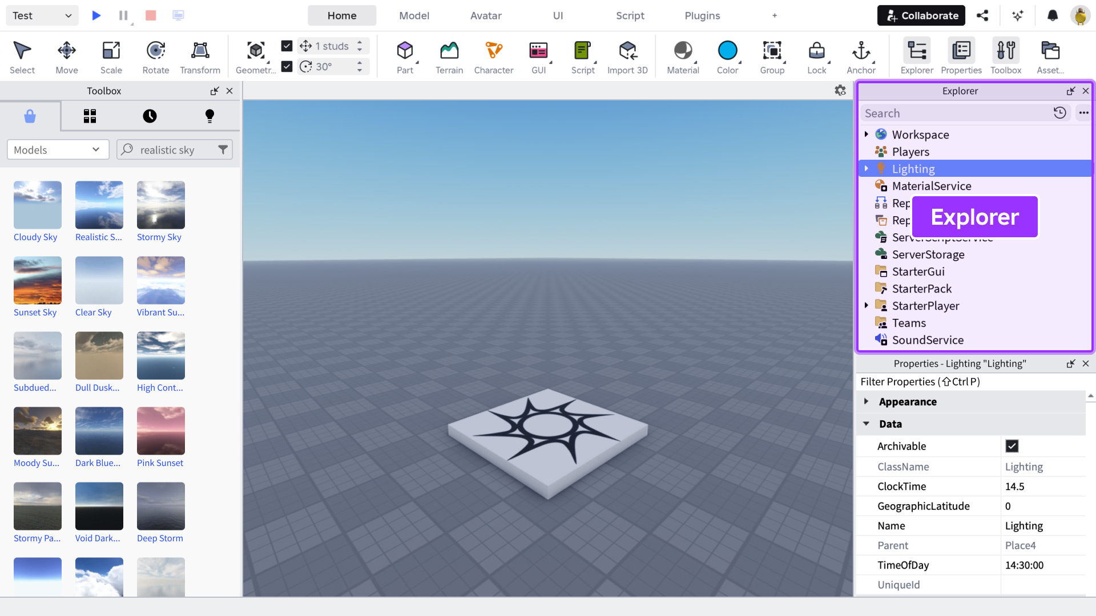The image size is (1096, 616).
Task: Select the Terrain editor tool
Action: 449,57
